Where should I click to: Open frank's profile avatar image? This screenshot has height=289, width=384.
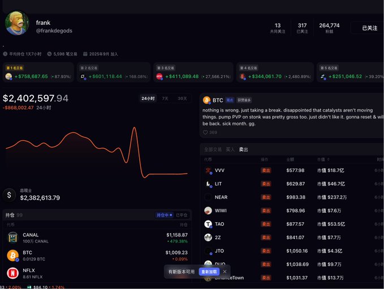(x=17, y=23)
